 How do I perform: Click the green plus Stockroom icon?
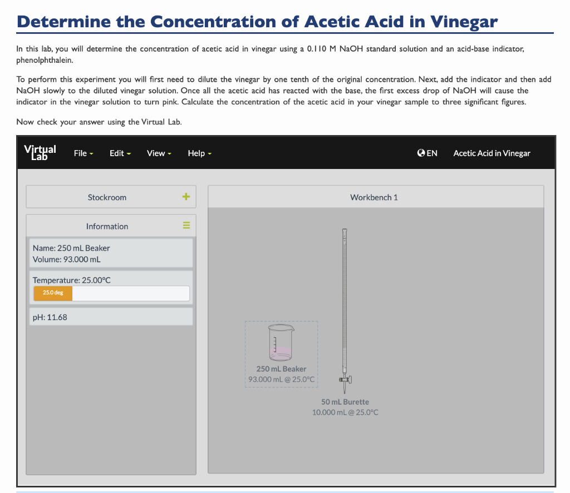click(186, 197)
